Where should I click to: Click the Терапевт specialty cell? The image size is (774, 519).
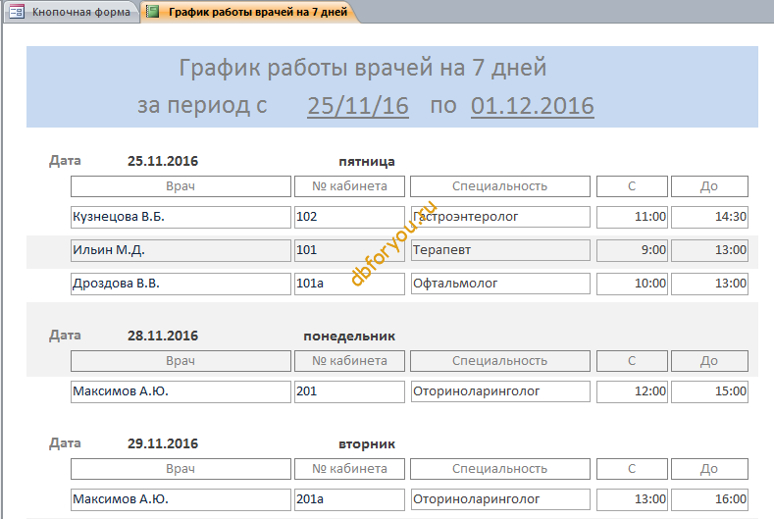pos(500,250)
